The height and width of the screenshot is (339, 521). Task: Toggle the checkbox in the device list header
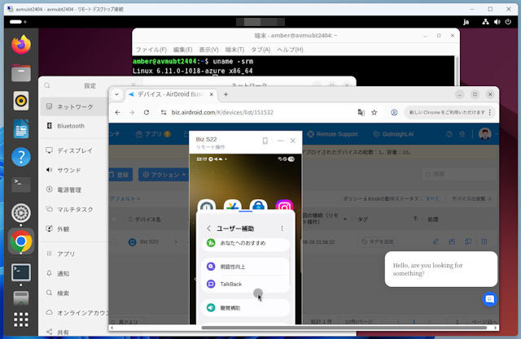click(x=114, y=219)
